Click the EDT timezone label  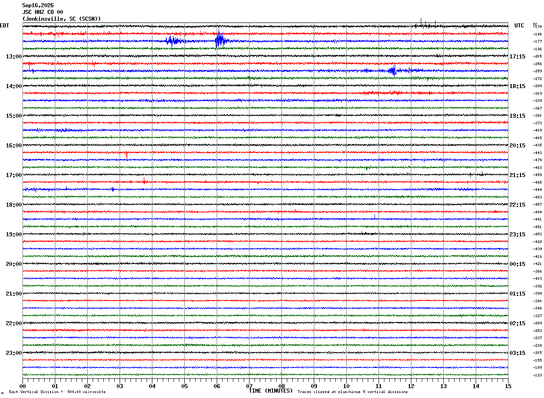4,26
